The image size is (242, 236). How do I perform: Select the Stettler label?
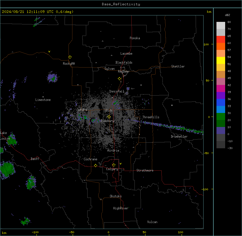coord(178,66)
